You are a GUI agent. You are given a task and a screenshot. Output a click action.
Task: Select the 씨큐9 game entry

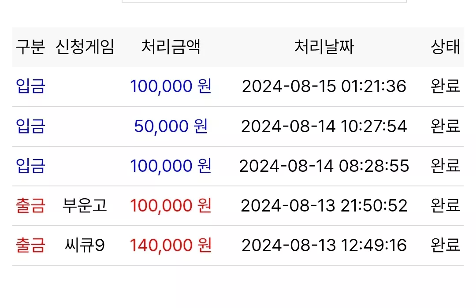[x=85, y=245]
